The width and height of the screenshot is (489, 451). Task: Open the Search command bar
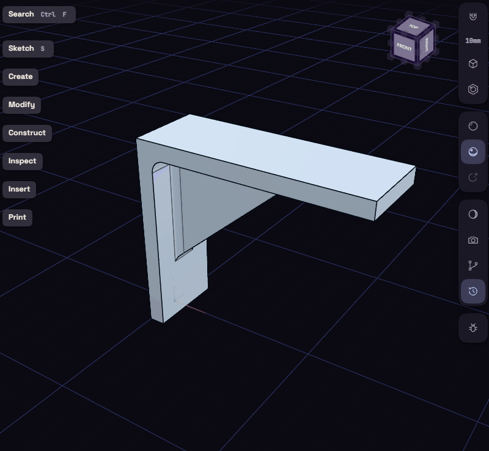pos(39,14)
